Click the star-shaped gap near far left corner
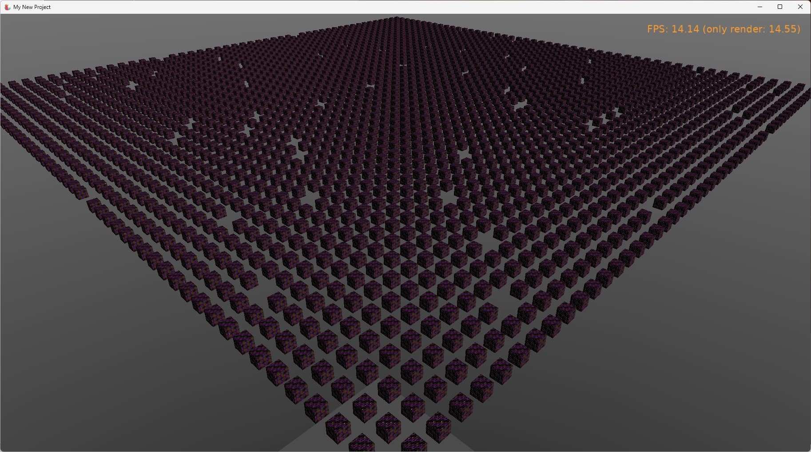811x452 pixels. [132, 85]
